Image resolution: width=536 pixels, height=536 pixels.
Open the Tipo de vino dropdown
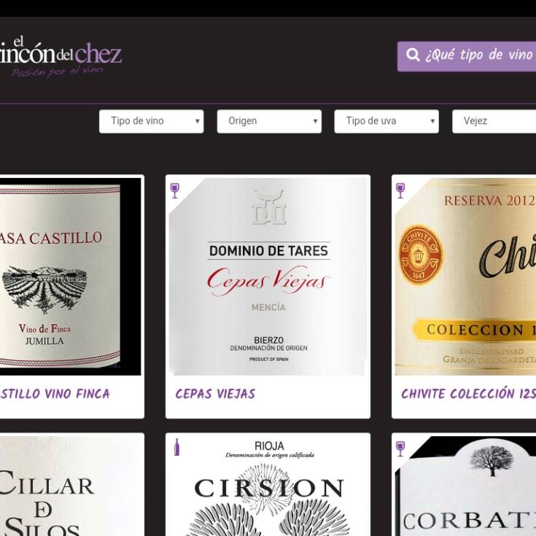point(152,121)
